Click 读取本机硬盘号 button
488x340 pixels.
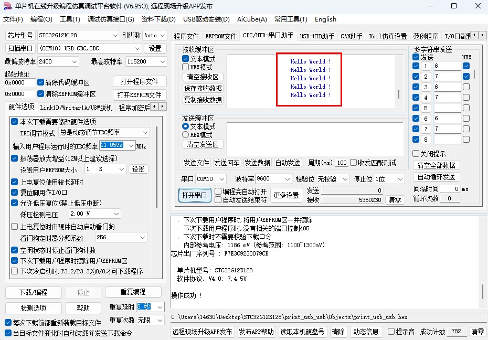[x=302, y=332]
